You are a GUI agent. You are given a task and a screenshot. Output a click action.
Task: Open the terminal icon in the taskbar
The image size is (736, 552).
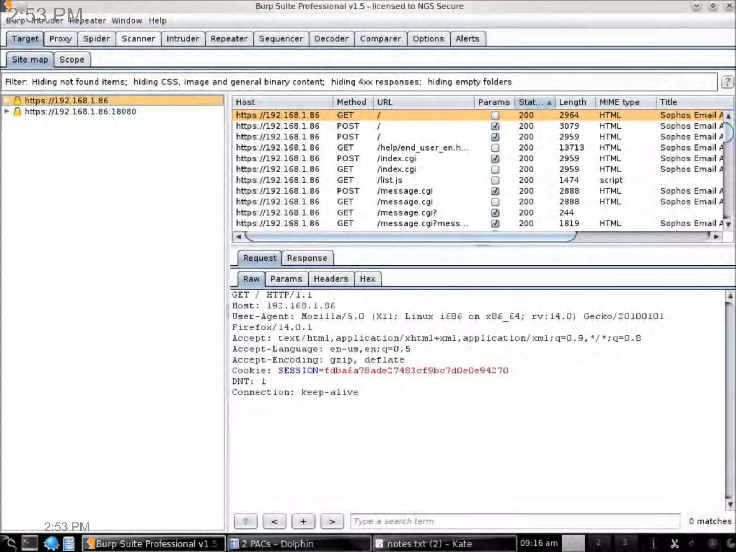[x=29, y=544]
